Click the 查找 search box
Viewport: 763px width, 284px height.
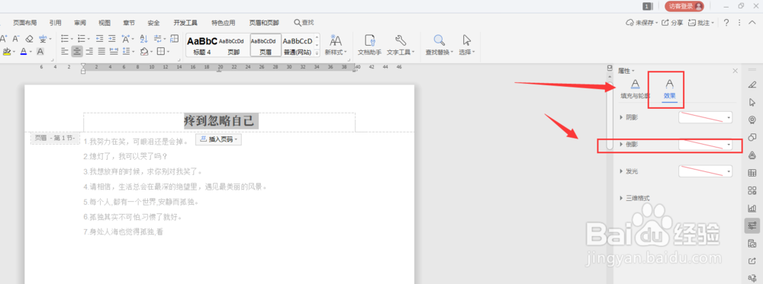[x=304, y=22]
